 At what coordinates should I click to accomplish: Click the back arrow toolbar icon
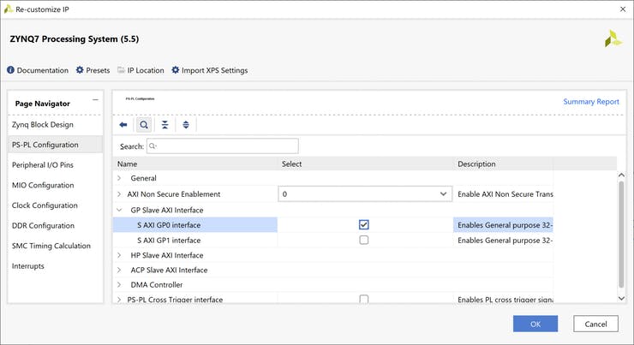pos(123,125)
